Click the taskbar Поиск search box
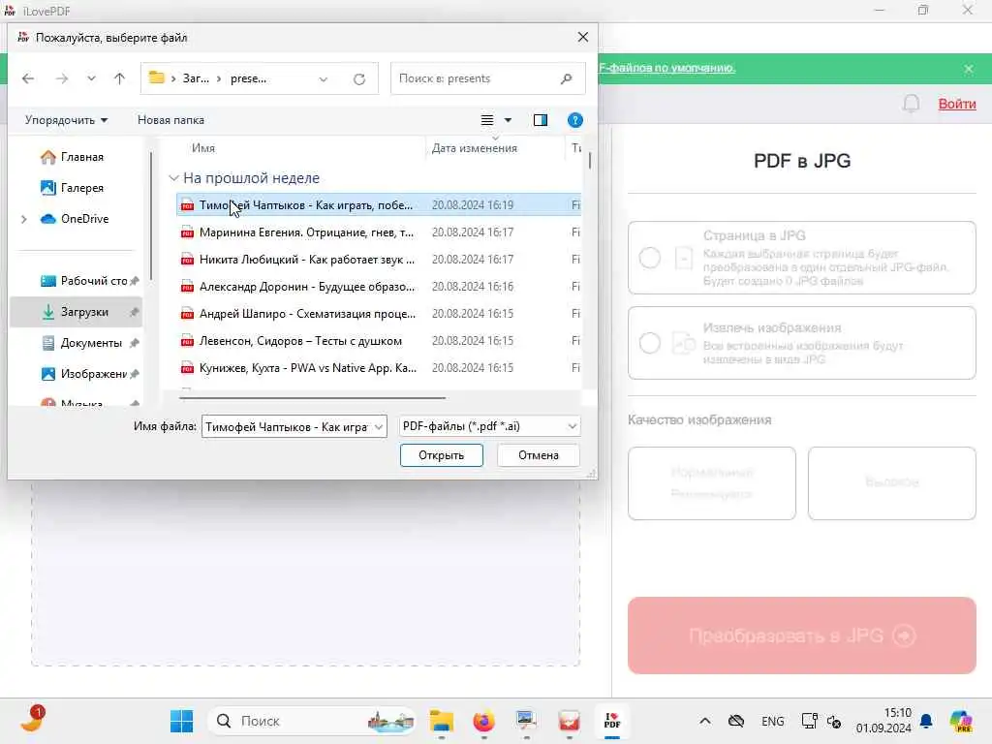Screen dimensions: 992x744 (311, 721)
